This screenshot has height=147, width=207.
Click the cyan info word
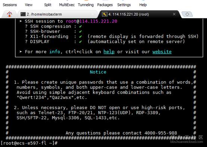point(55,51)
